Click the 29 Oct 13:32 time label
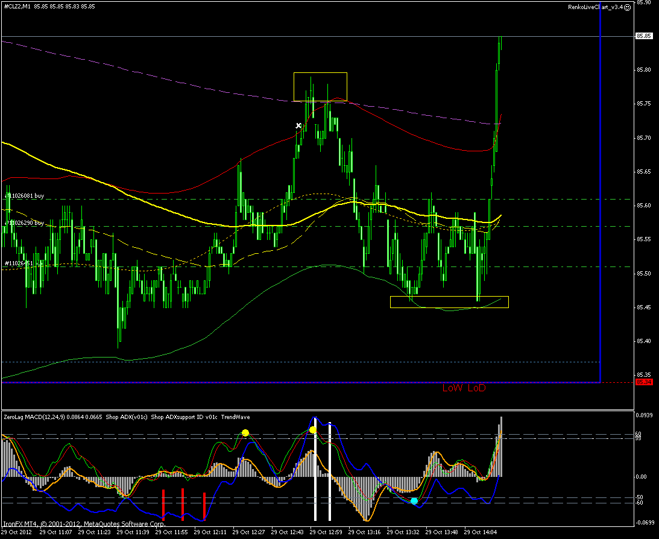Image resolution: width=659 pixels, height=539 pixels. [403, 532]
